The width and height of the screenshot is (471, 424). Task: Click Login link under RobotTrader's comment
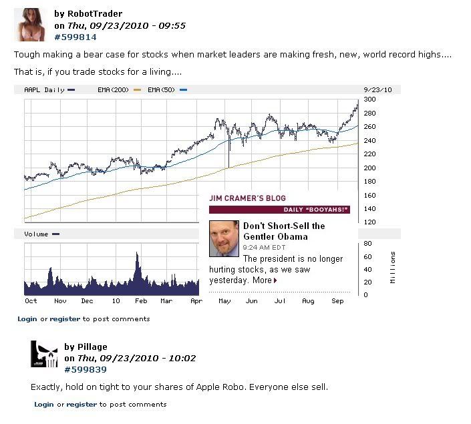point(27,319)
